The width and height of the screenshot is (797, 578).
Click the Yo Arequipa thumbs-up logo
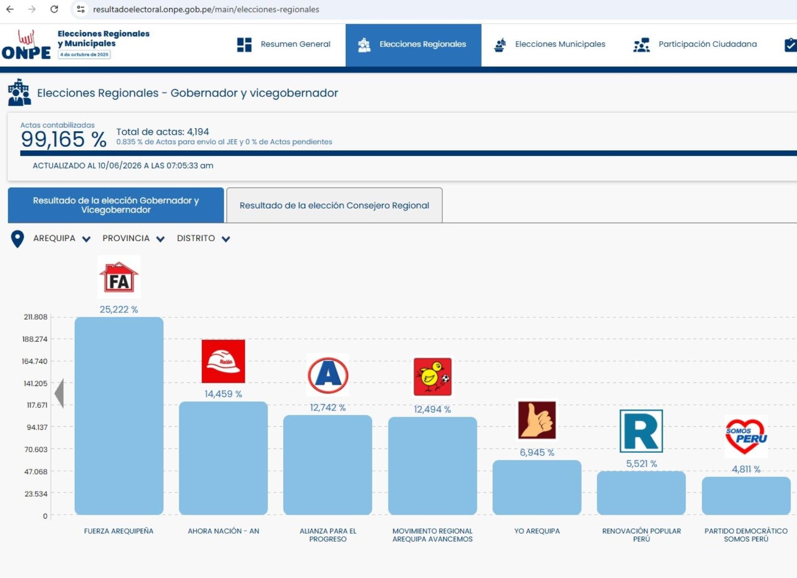point(537,420)
